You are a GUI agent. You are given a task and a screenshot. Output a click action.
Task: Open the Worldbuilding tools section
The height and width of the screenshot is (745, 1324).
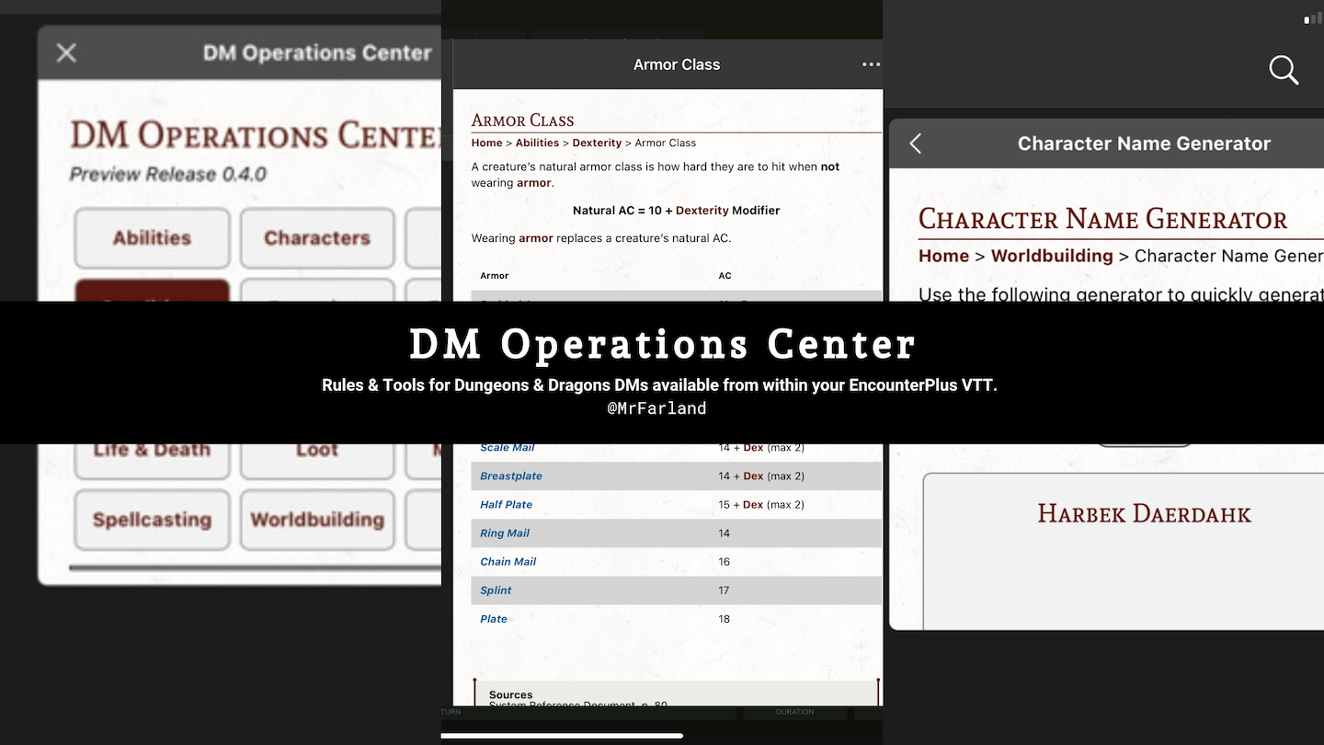point(317,520)
